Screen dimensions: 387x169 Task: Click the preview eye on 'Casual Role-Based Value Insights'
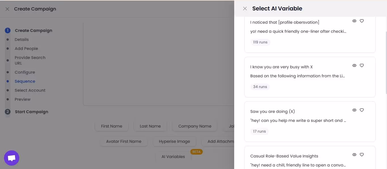(354, 155)
